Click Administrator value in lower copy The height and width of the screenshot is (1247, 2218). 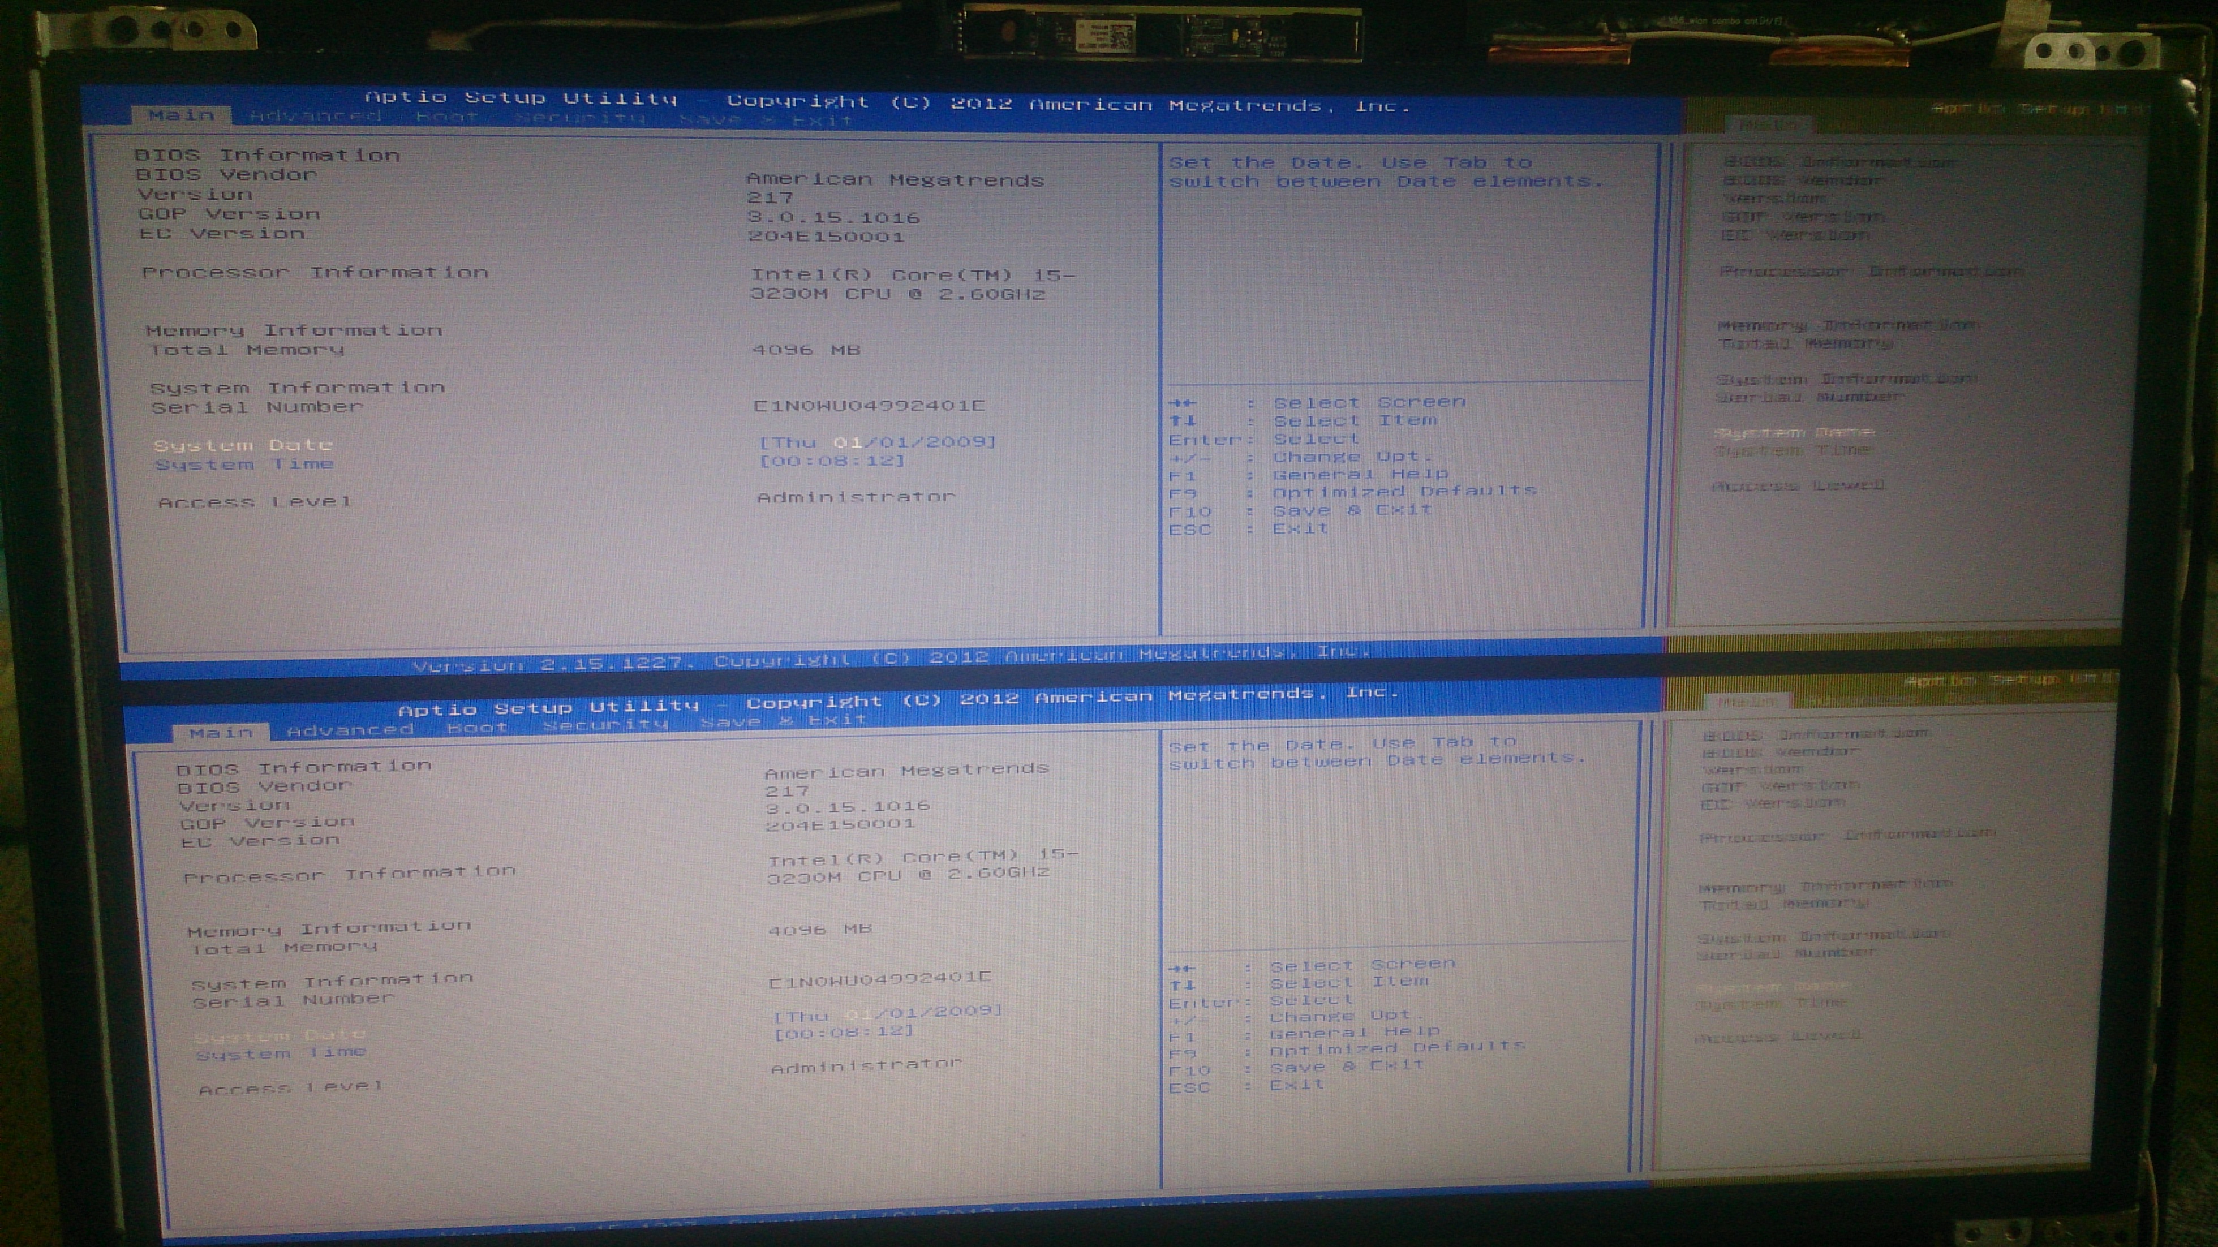pos(865,1066)
